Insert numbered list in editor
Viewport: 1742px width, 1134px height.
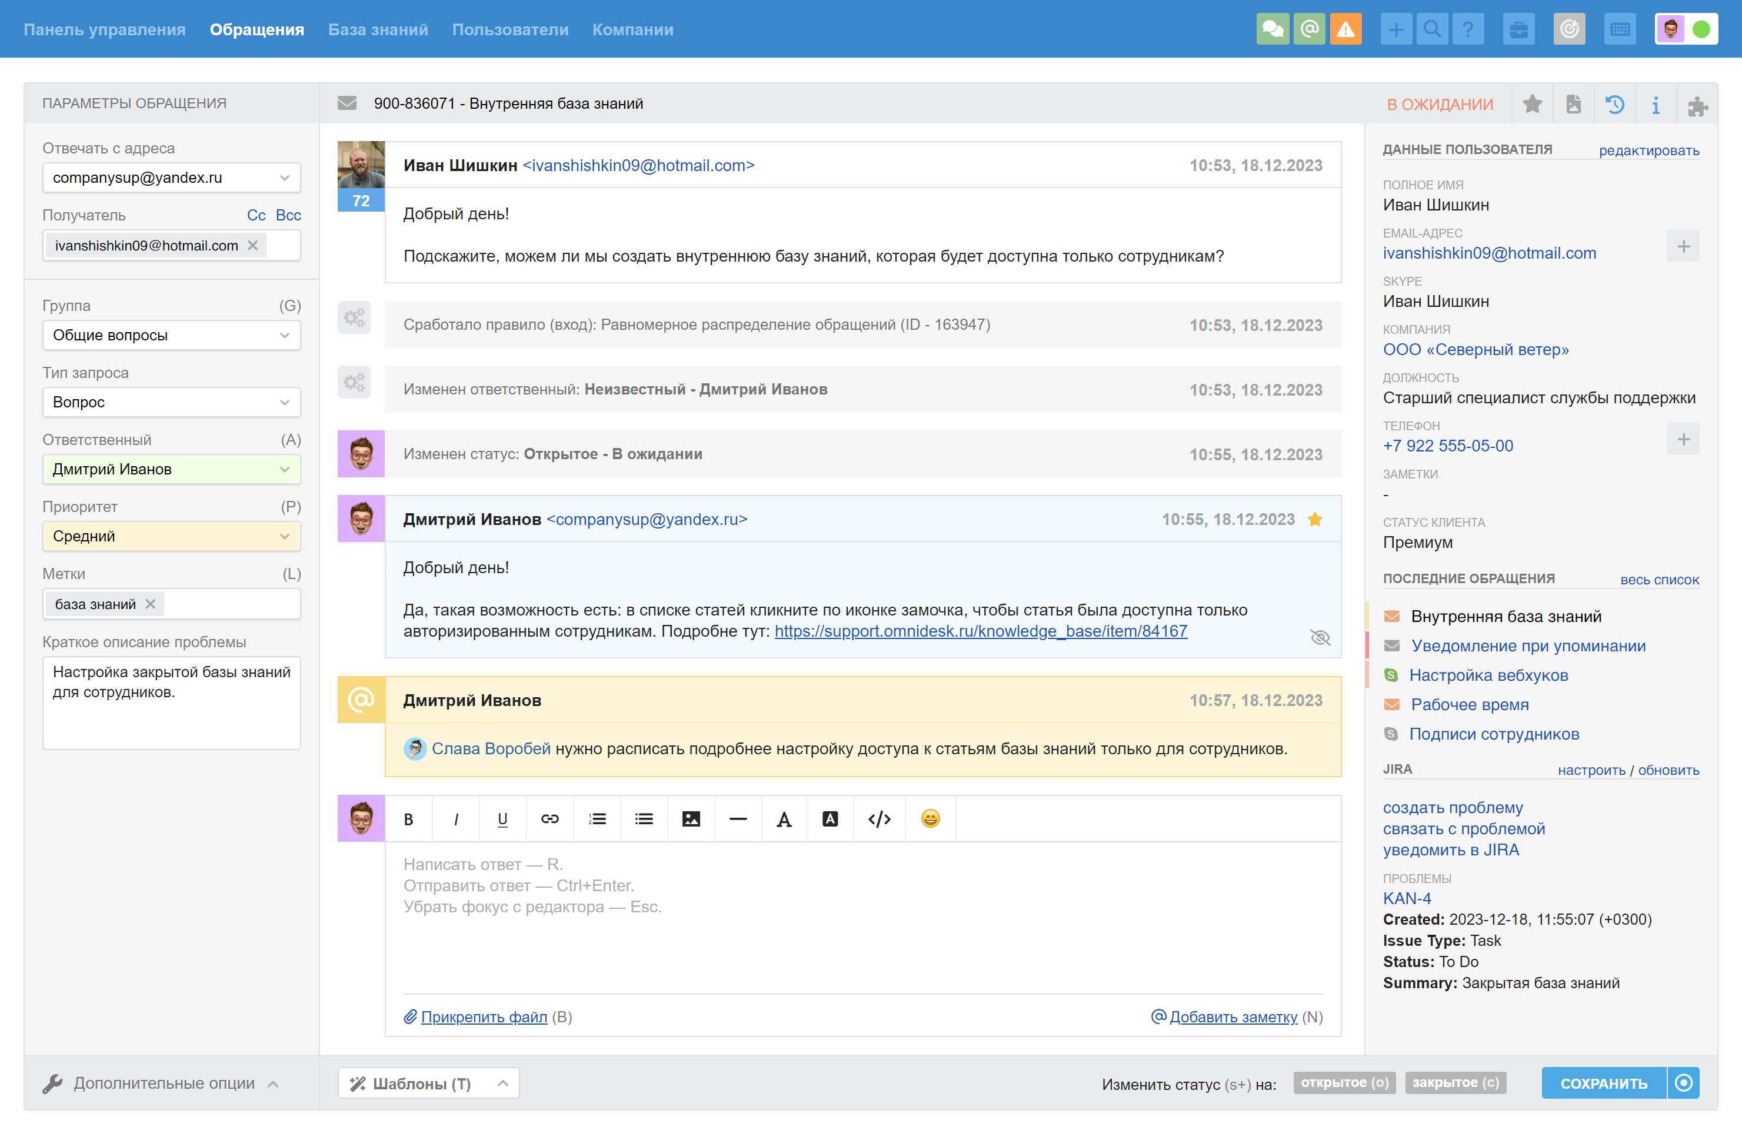pos(597,819)
